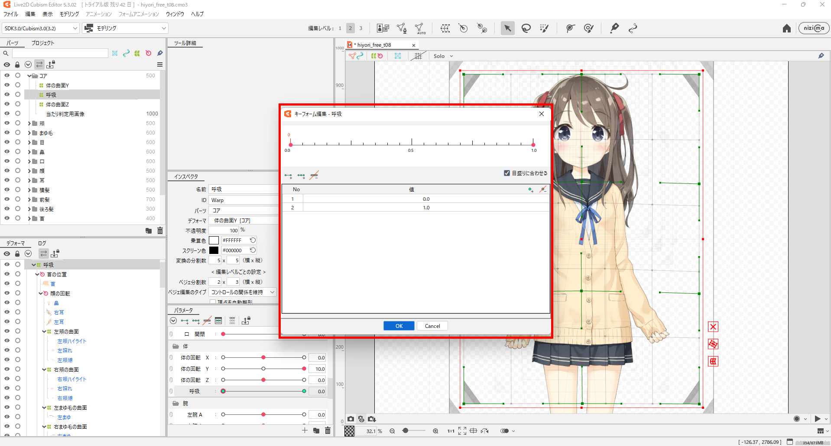Click the 不透明度 opacity value field
The height and width of the screenshot is (446, 831).
point(224,231)
